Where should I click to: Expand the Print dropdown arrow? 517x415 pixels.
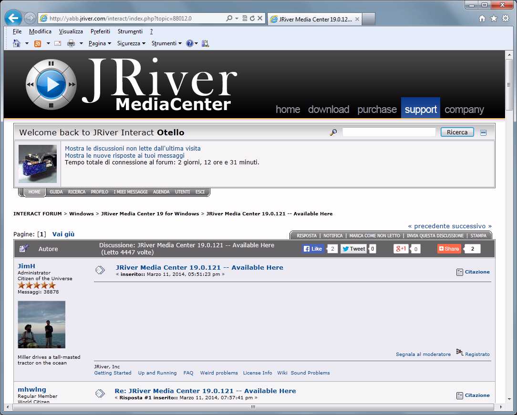tap(81, 43)
